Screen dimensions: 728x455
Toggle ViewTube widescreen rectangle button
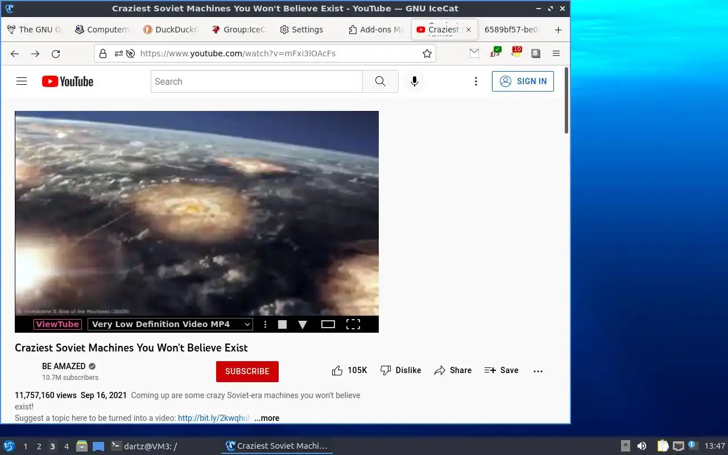pos(328,324)
